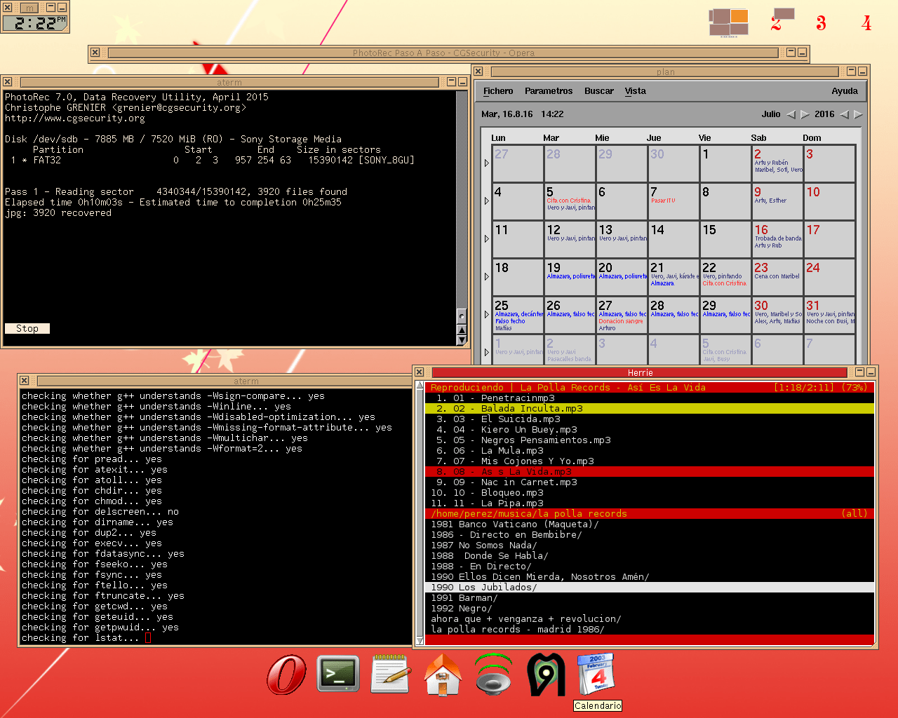Open the Calendario calendar dock icon

(x=596, y=675)
